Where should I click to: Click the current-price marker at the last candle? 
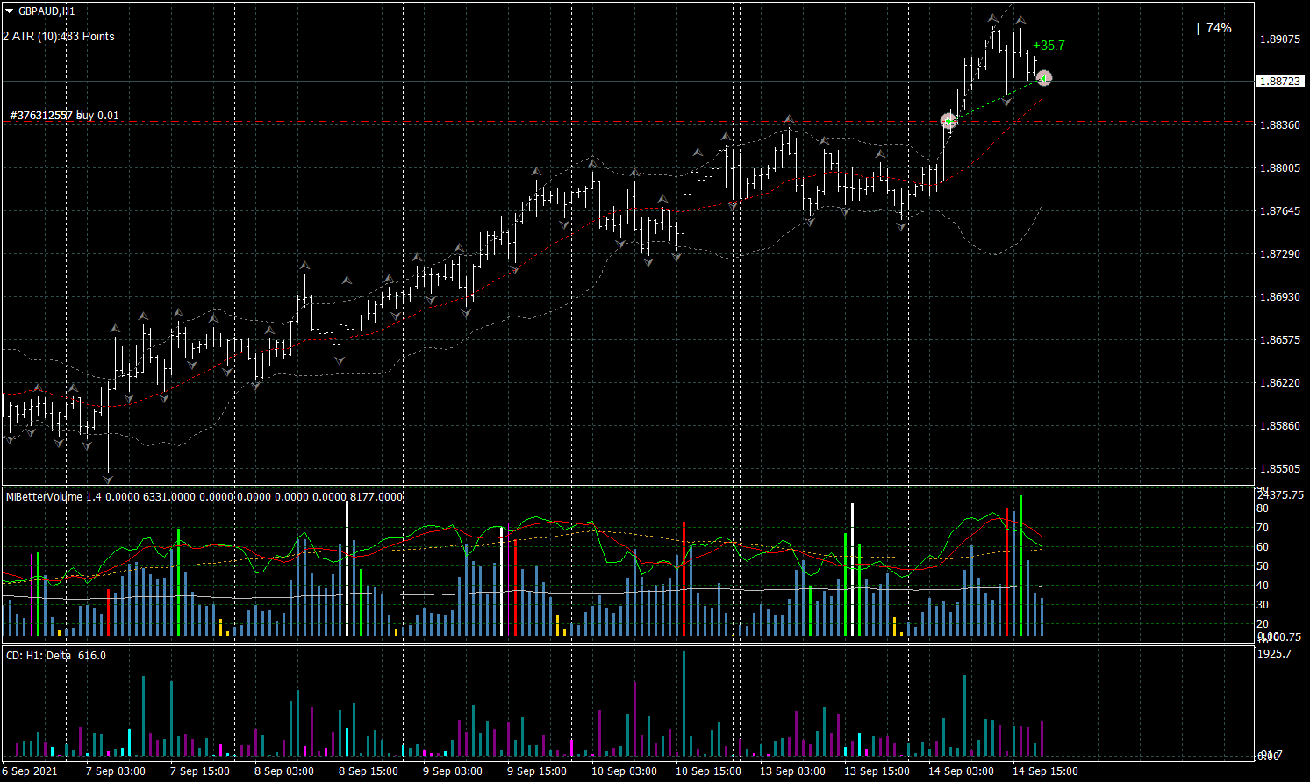pyautogui.click(x=1043, y=79)
